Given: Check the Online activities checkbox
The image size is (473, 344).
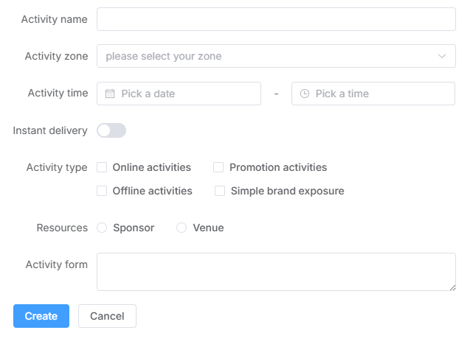Looking at the screenshot, I should coord(103,167).
